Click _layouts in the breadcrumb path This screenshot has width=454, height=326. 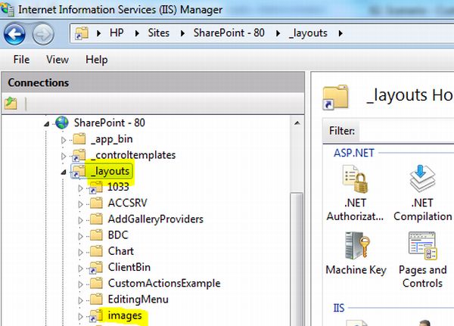(308, 33)
